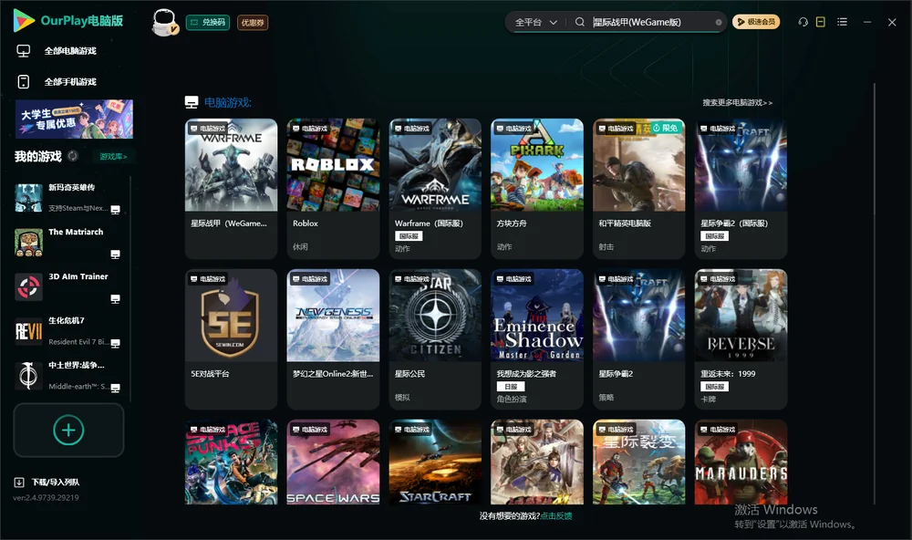The height and width of the screenshot is (540, 912).
Task: Open 极速会员 membership button
Action: (x=756, y=22)
